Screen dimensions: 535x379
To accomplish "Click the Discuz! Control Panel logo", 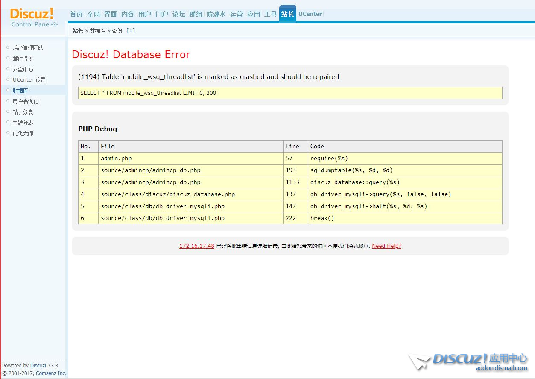I will point(34,17).
